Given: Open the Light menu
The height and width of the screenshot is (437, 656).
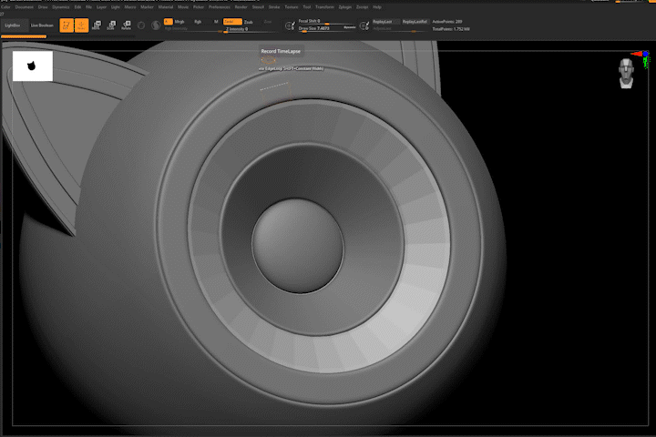Looking at the screenshot, I should (116, 7).
